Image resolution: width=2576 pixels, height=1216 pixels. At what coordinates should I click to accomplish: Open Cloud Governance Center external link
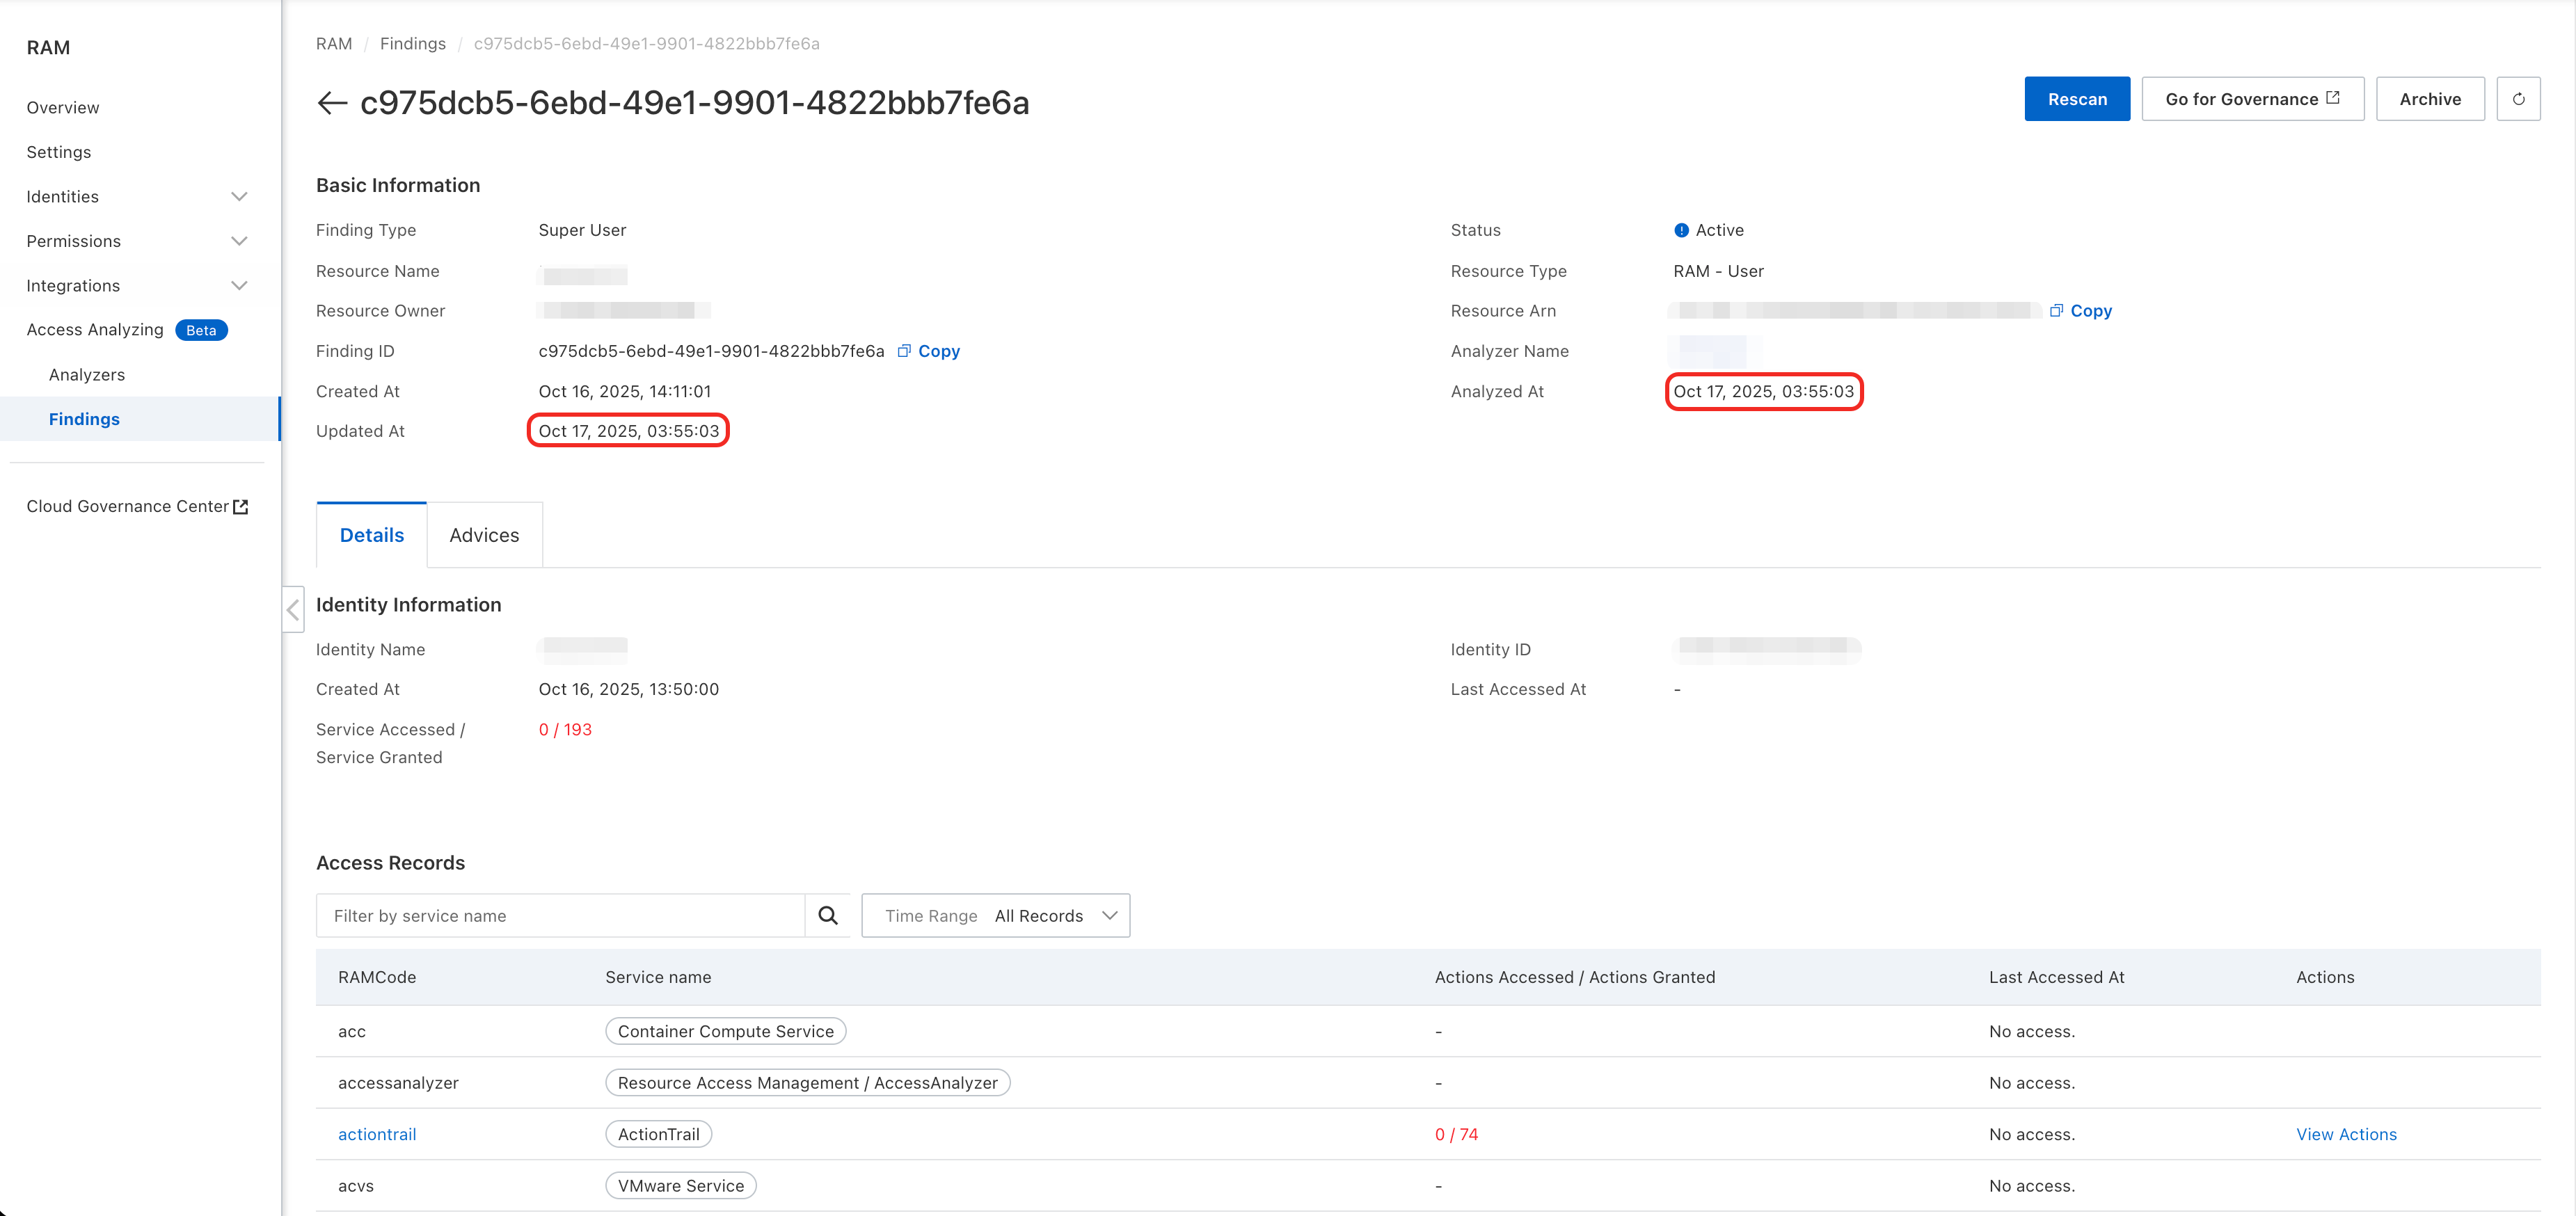click(137, 506)
